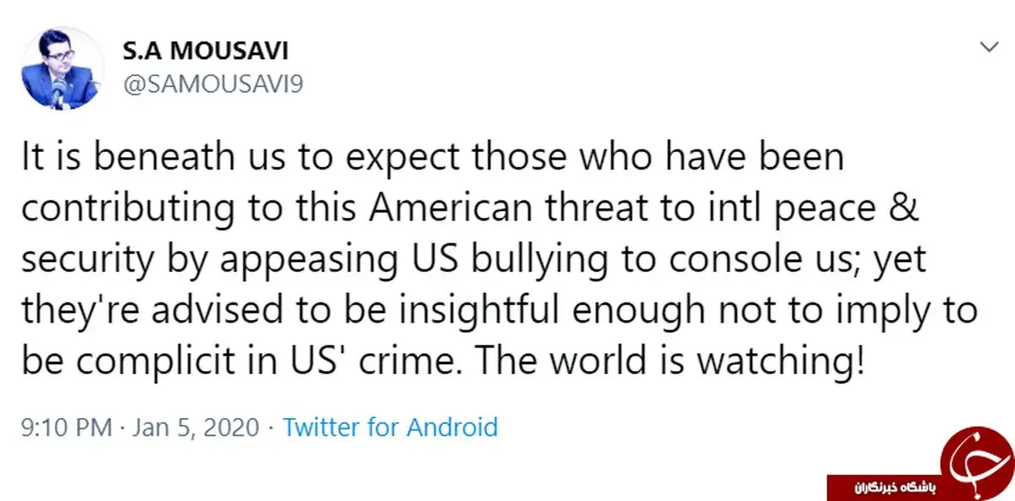Image resolution: width=1015 pixels, height=501 pixels.
Task: Expand the tweet options chevron
Action: (988, 48)
